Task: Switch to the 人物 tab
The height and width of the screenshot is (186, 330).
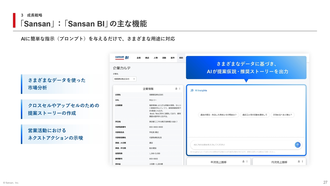Action: [x=156, y=58]
